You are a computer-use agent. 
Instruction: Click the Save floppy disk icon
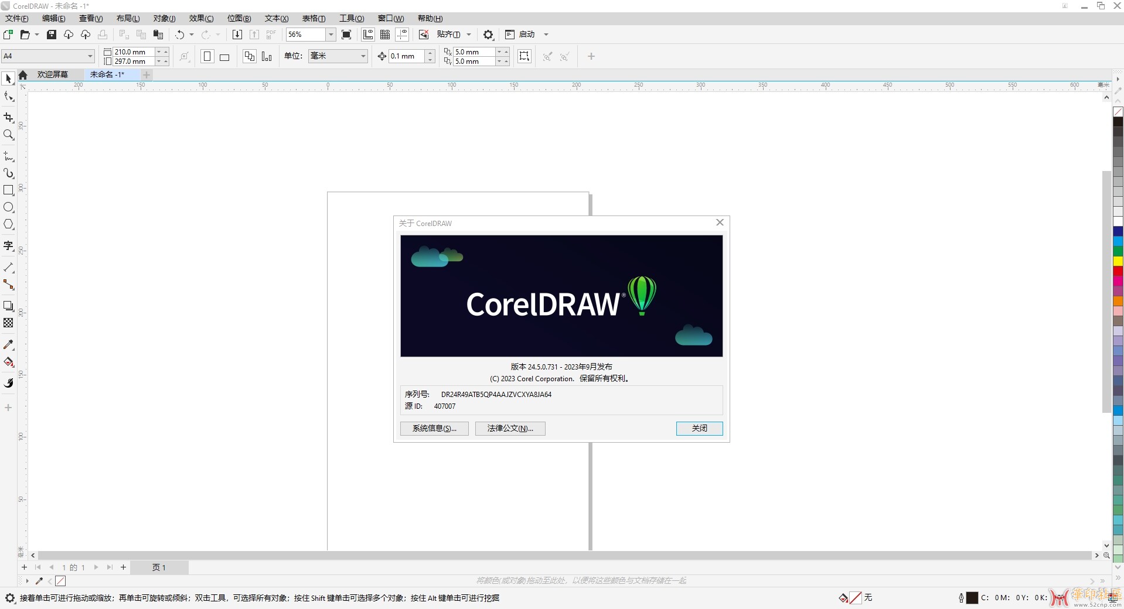pos(52,35)
